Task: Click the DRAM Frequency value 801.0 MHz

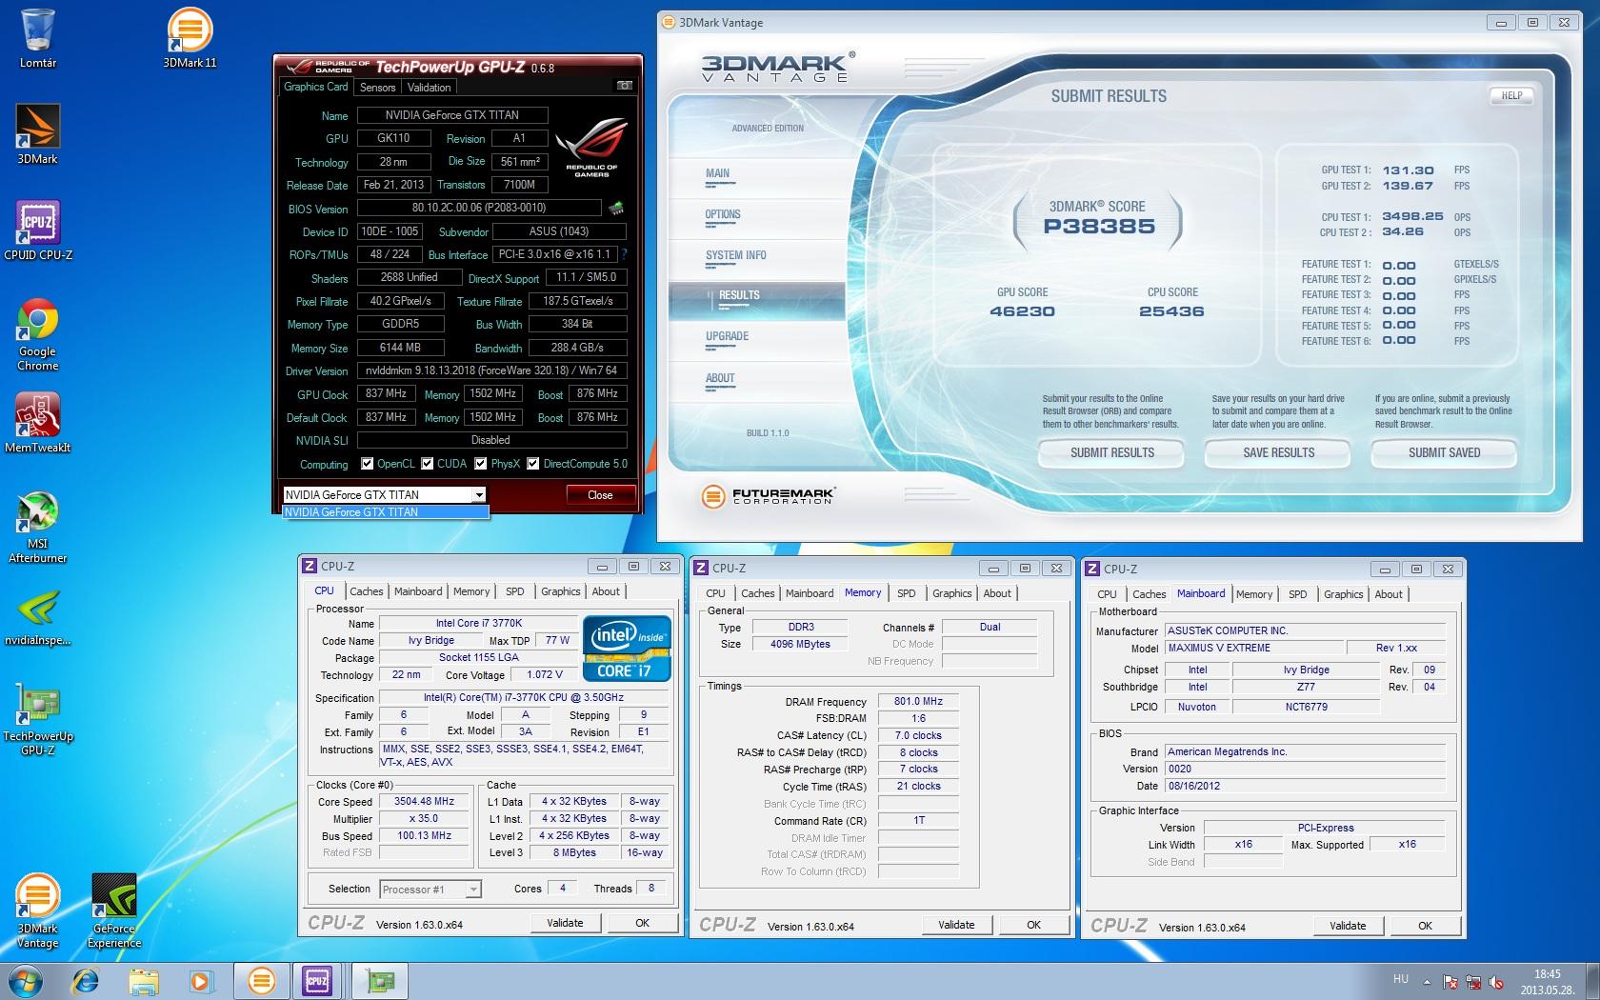Action: (x=918, y=701)
